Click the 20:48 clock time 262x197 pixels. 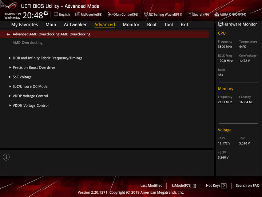pyautogui.click(x=33, y=15)
